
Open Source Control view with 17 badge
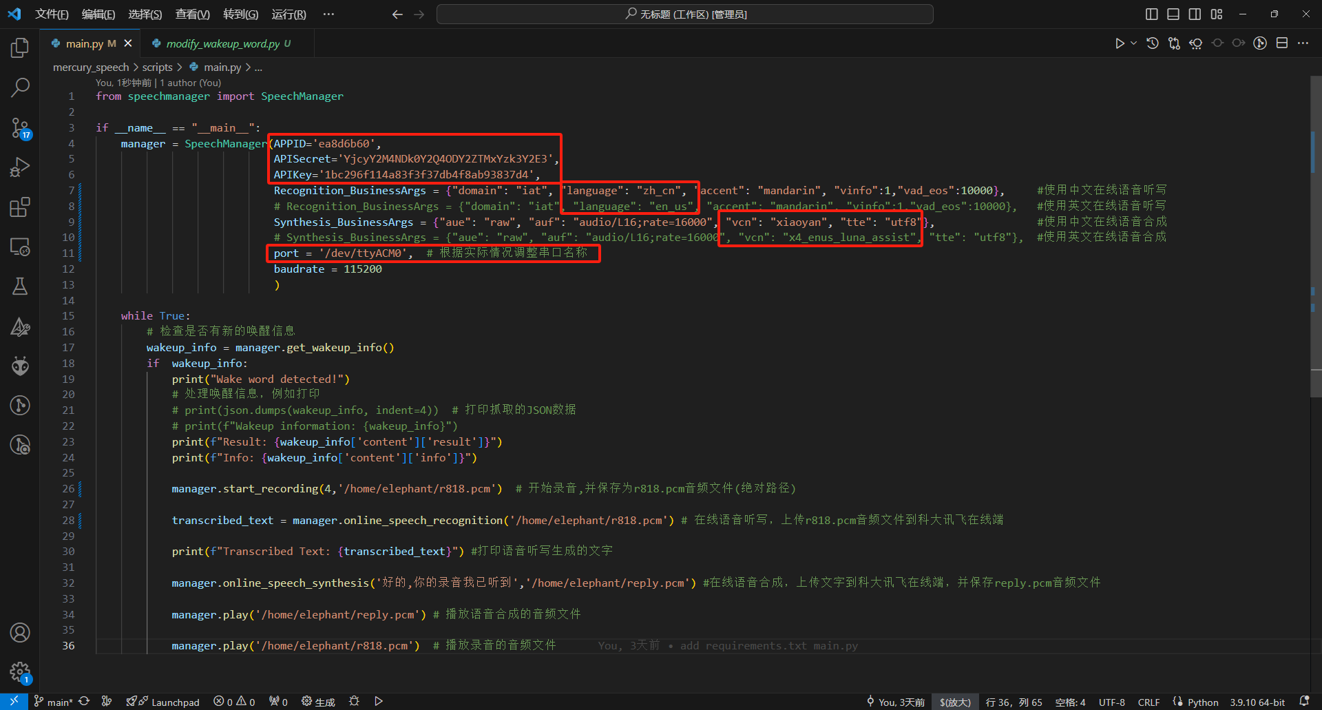tap(20, 127)
